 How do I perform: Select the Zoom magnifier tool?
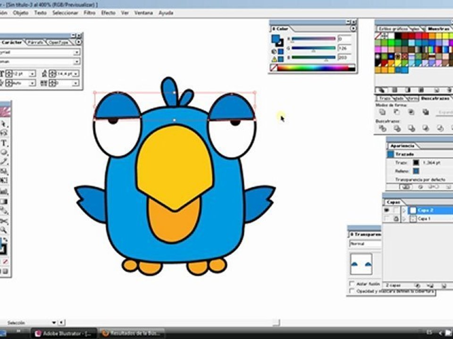tap(4, 230)
